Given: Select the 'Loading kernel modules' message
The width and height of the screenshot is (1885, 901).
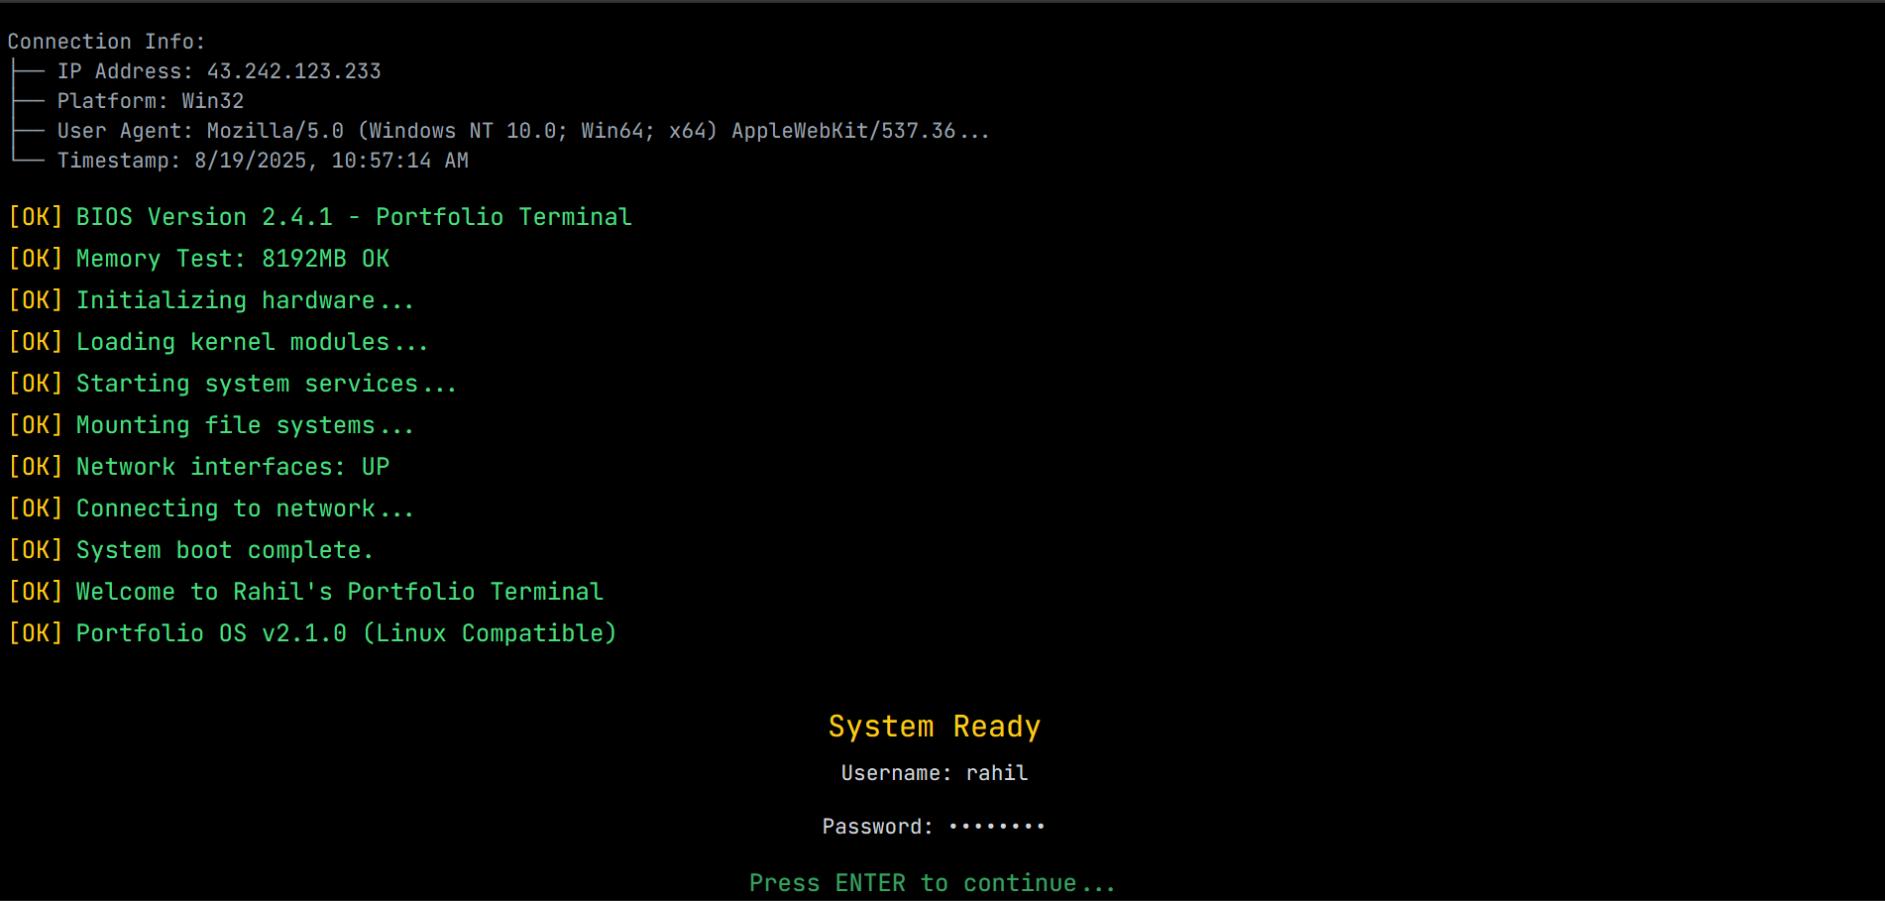Looking at the screenshot, I should pyautogui.click(x=218, y=341).
